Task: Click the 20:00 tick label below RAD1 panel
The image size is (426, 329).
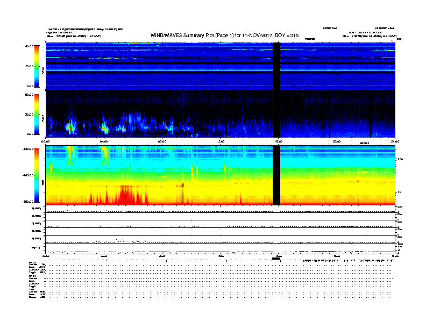Action: (337, 141)
